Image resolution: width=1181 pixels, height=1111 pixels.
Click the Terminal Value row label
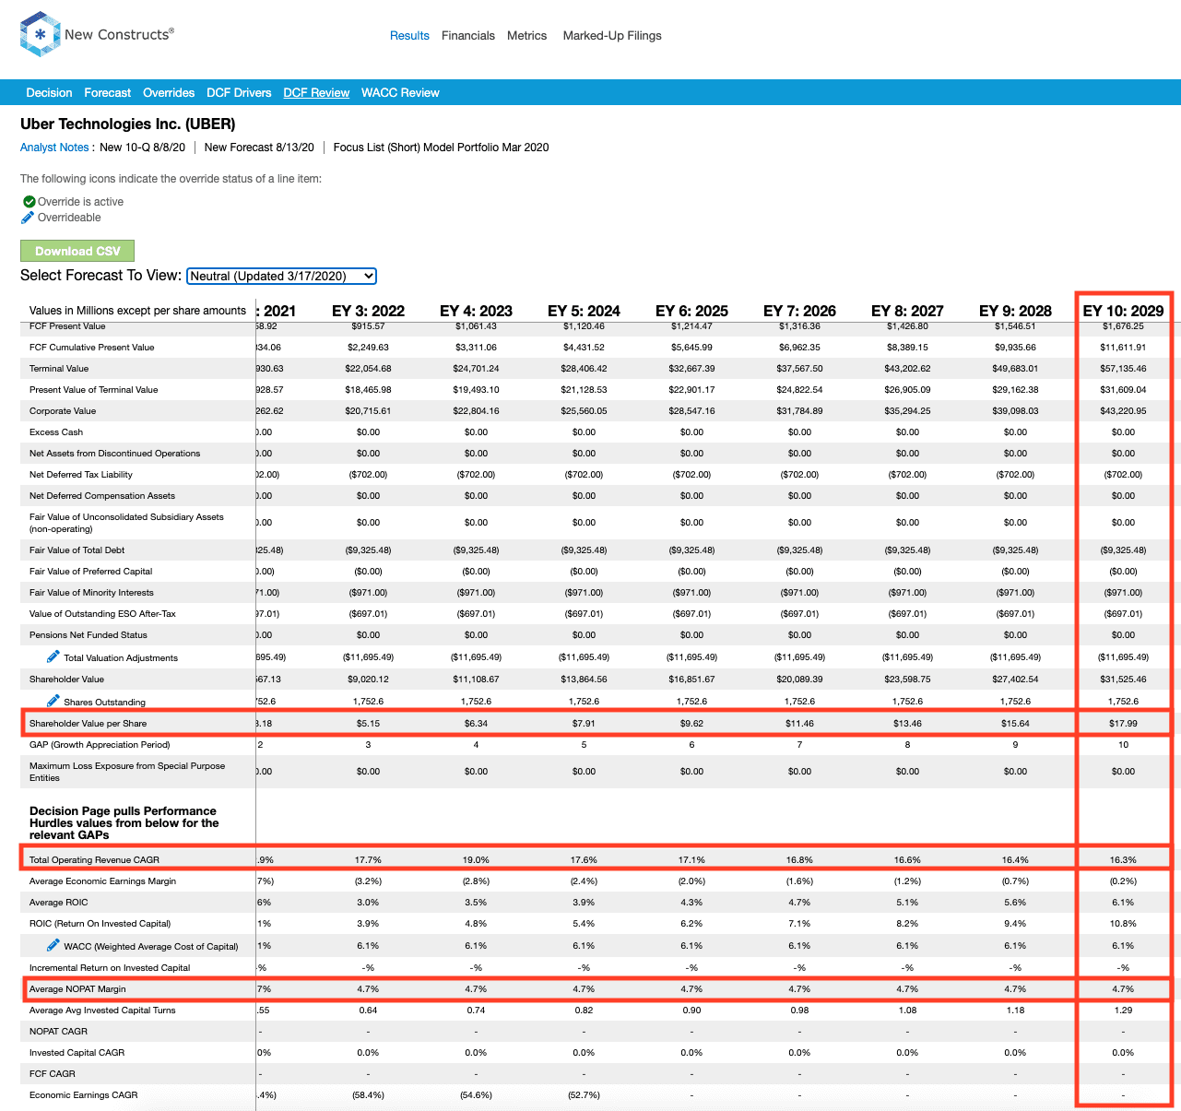pyautogui.click(x=59, y=369)
